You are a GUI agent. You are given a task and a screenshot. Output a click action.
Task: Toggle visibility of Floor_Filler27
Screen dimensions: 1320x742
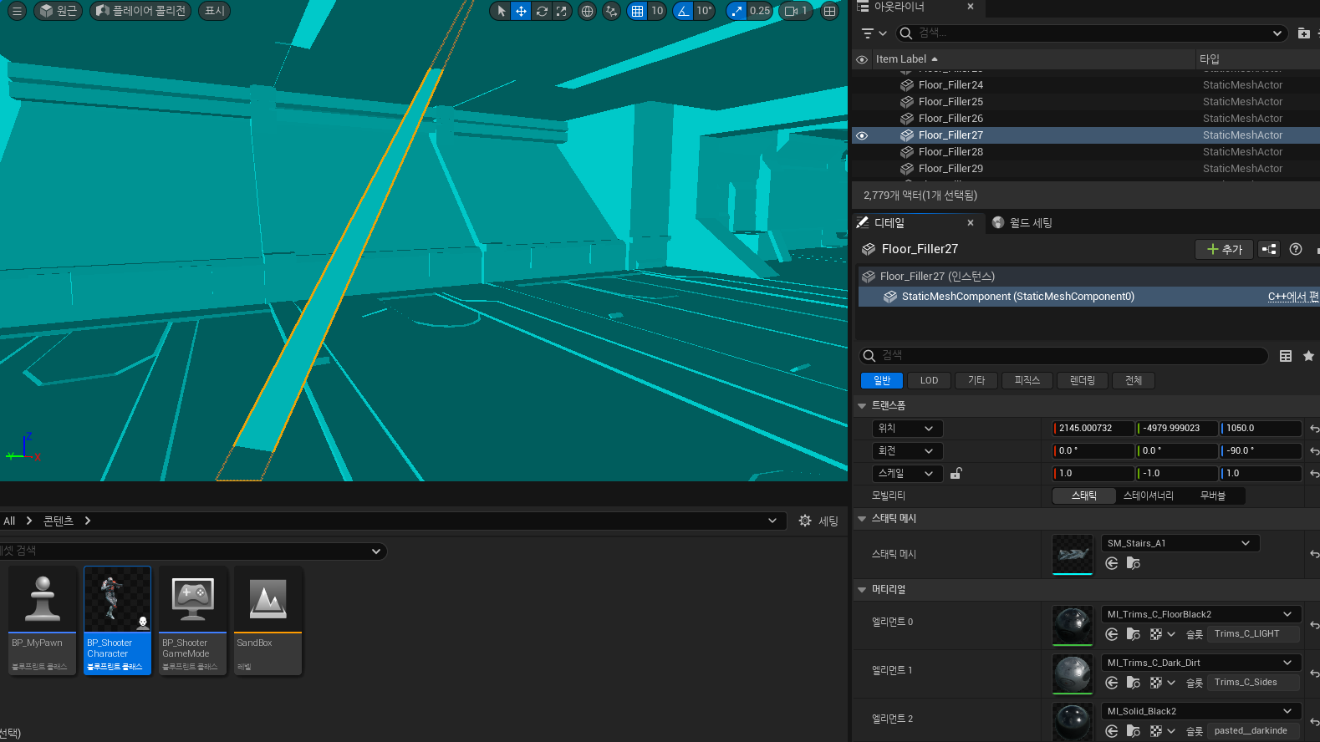862,135
